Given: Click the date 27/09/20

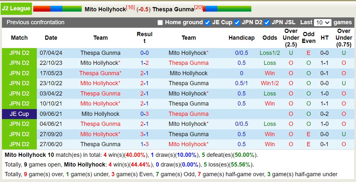Looking at the screenshot, I should click(51, 134).
